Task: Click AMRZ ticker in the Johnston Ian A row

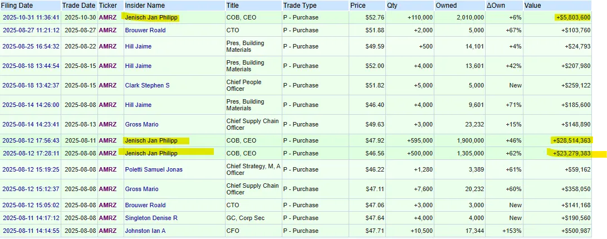Action: [107, 231]
